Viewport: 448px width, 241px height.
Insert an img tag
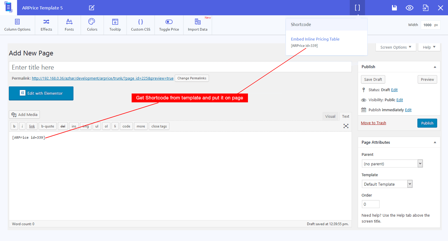click(x=86, y=126)
